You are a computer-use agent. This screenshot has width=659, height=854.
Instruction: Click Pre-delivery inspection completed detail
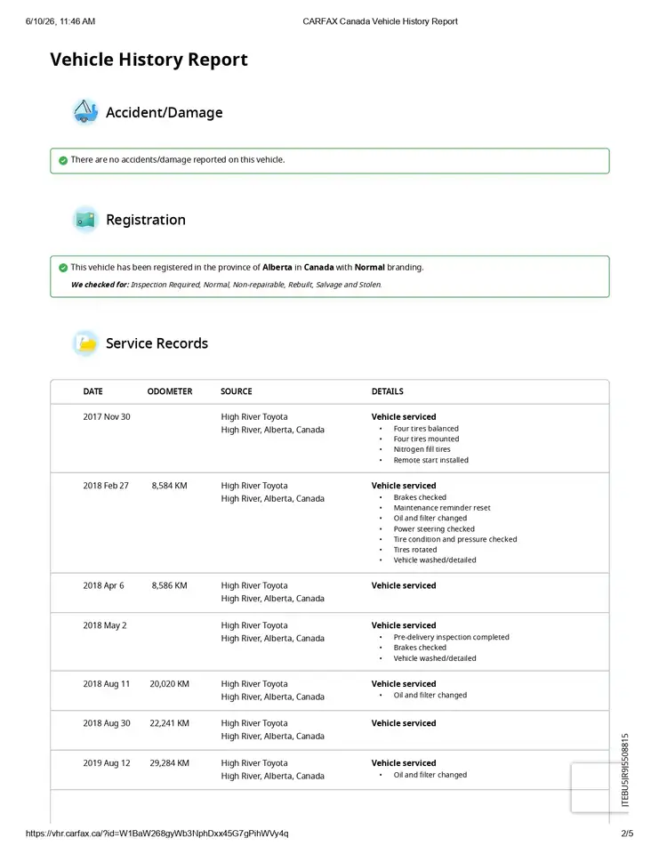[452, 637]
